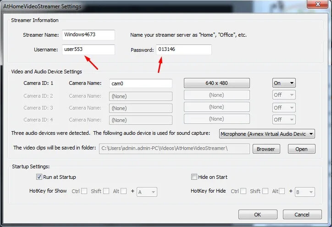Screen dimensions: 332x227
Task: Click the Password field showing 013146
Action: [x=184, y=50]
